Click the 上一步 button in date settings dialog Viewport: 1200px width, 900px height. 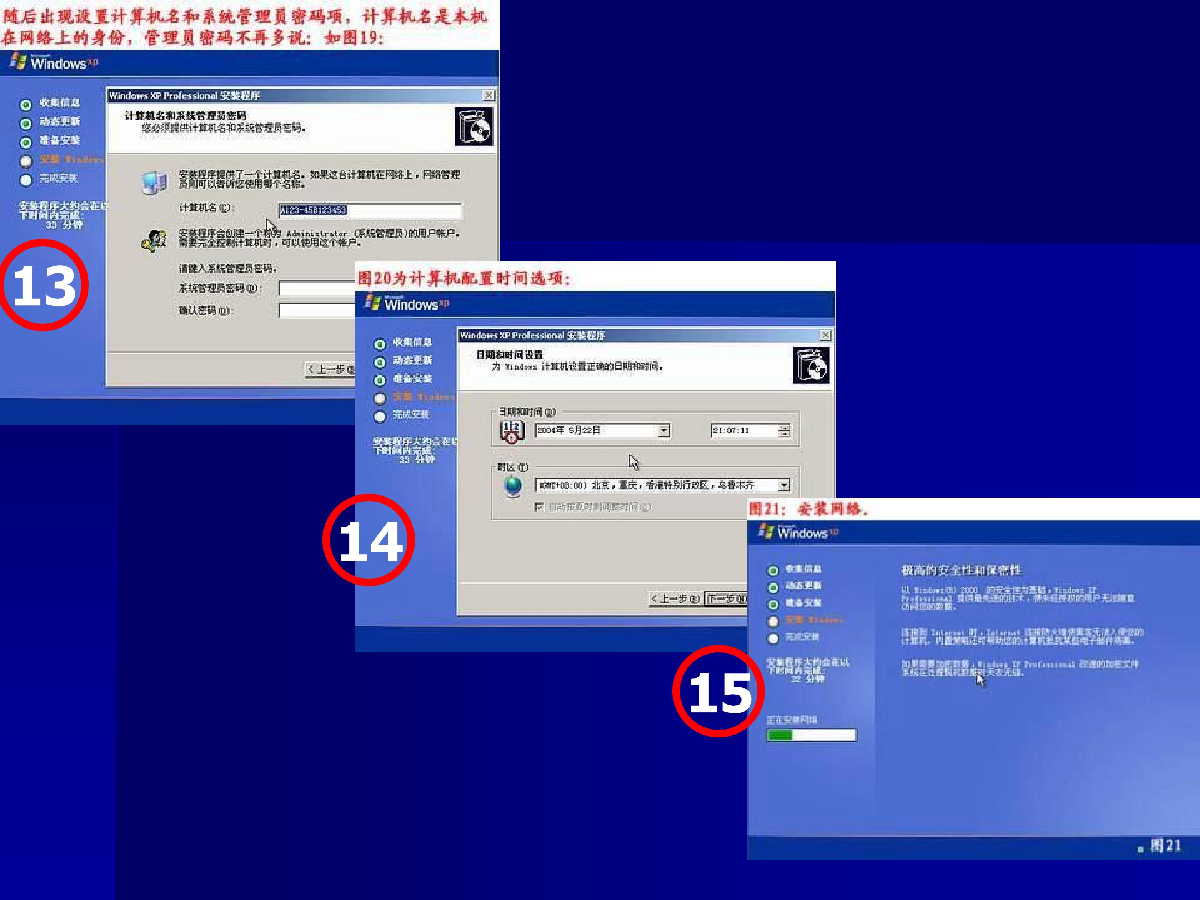(x=675, y=598)
